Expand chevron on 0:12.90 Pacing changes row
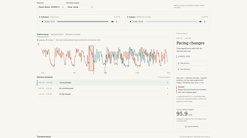The width and height of the screenshot is (247, 138). tap(167, 94)
